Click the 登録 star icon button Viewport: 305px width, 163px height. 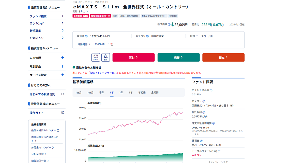pyautogui.click(x=105, y=57)
